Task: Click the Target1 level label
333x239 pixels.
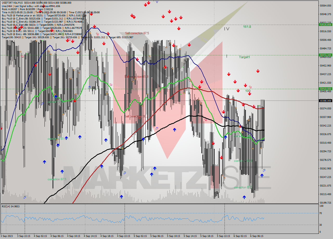Action: click(x=245, y=57)
